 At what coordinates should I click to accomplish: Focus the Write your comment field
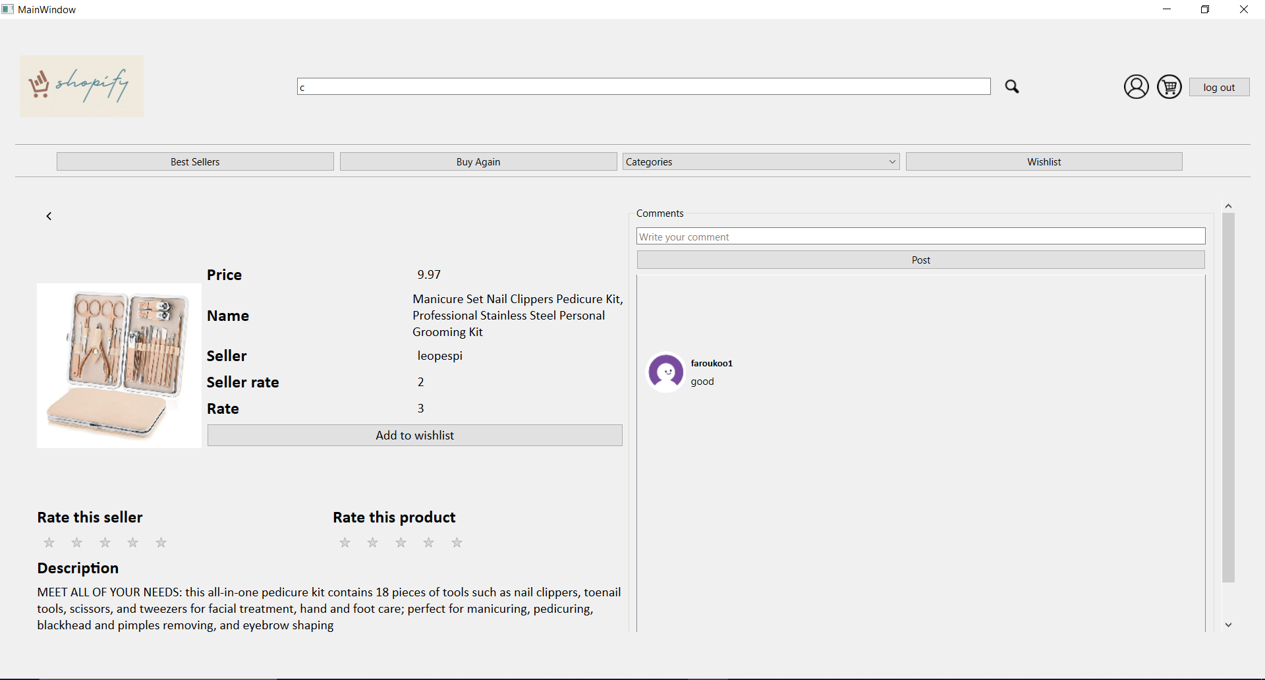pyautogui.click(x=921, y=237)
